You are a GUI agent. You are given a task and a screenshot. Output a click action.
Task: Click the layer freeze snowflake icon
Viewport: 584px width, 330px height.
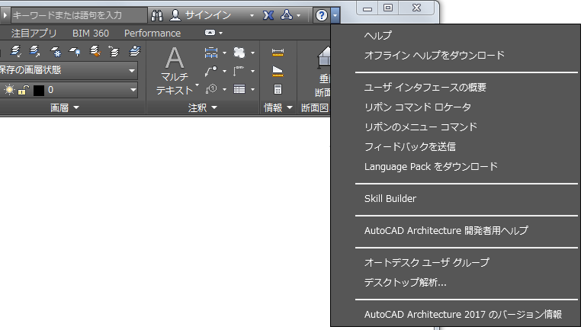pos(56,51)
